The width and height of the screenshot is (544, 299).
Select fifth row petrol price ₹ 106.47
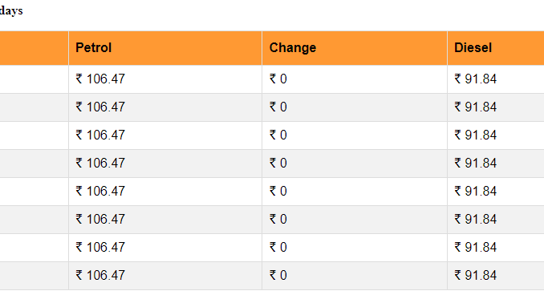tap(100, 192)
